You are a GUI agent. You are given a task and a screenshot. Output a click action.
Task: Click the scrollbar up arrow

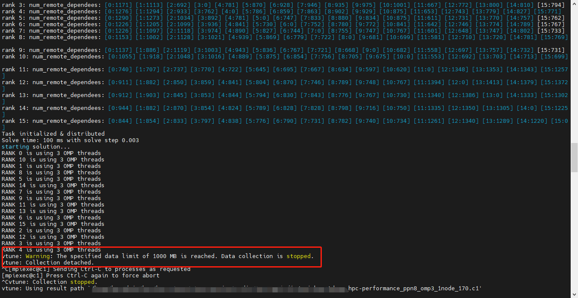click(575, 3)
